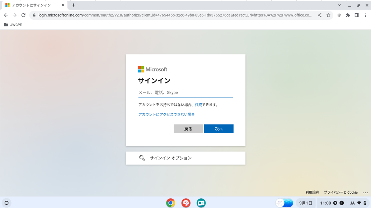
Task: Open the launcher circle button
Action: 6,203
